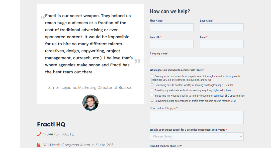
Task: Click the phone number 1-844-3-FRACTL
Action: 58,134
